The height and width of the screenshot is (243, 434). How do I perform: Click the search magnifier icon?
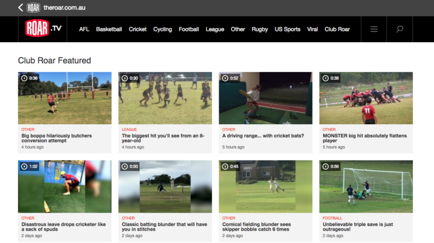(400, 29)
